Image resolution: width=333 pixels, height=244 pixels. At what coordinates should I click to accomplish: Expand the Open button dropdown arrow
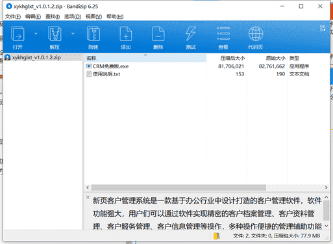pos(36,34)
